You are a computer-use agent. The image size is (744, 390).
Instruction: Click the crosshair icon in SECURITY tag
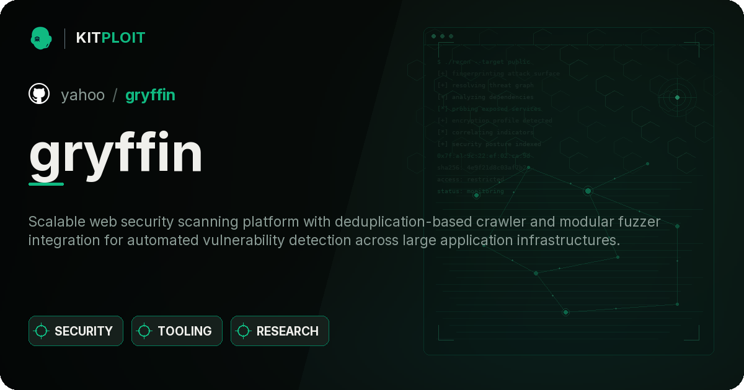tap(42, 331)
